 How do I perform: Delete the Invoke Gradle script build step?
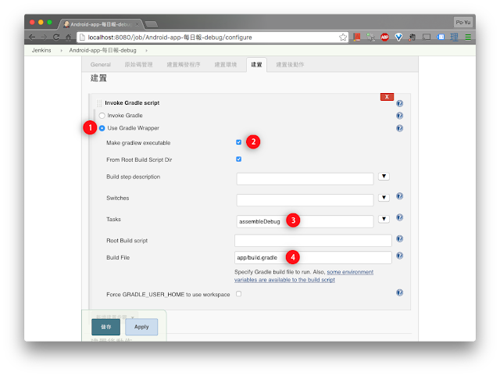coord(387,97)
